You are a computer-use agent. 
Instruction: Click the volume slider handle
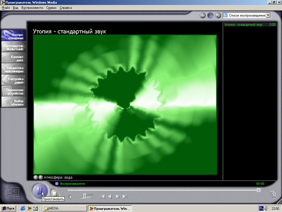(x=84, y=196)
